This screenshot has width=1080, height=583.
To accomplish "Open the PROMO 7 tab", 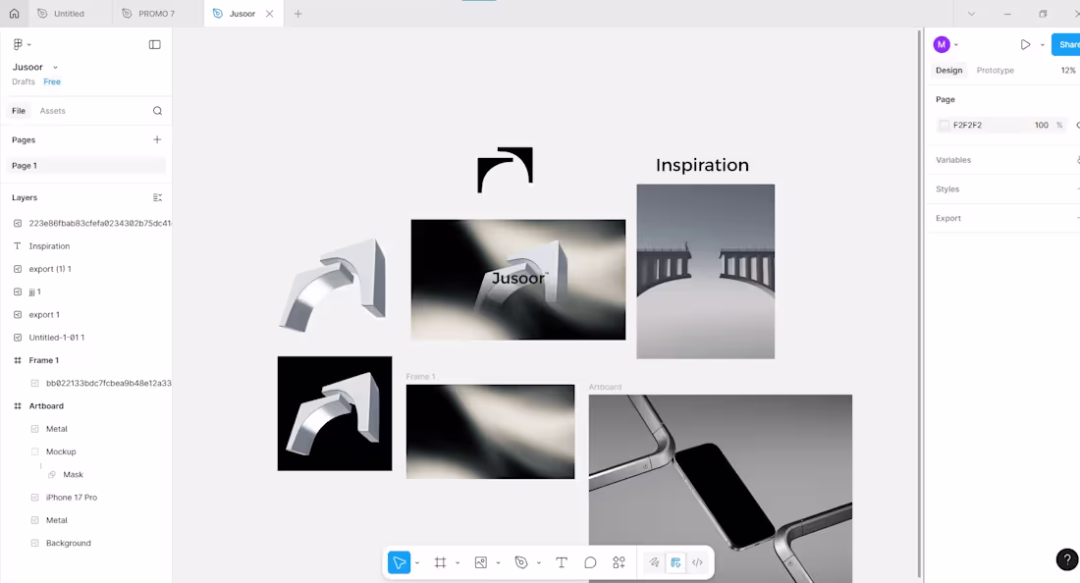I will click(x=157, y=13).
